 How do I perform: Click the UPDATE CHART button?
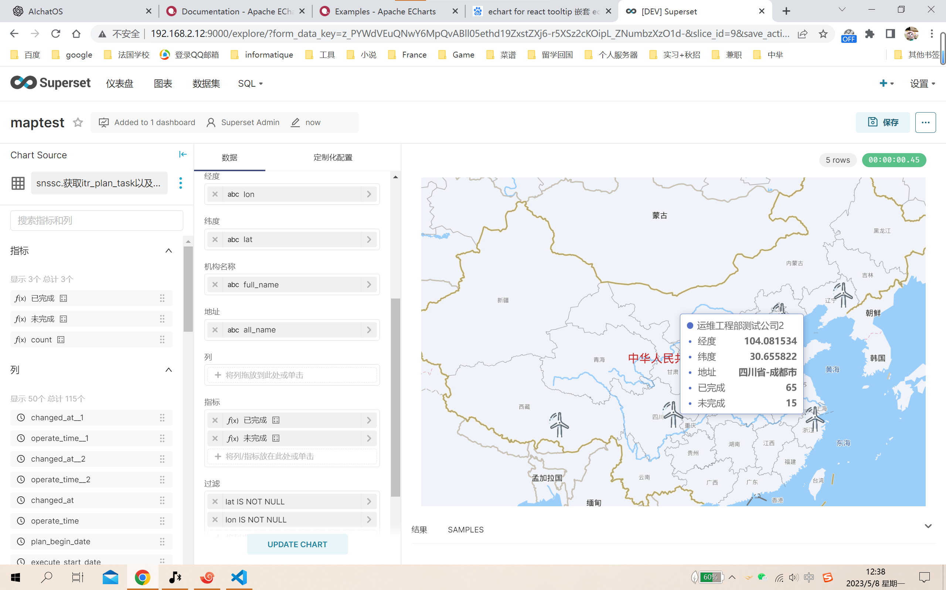click(297, 544)
